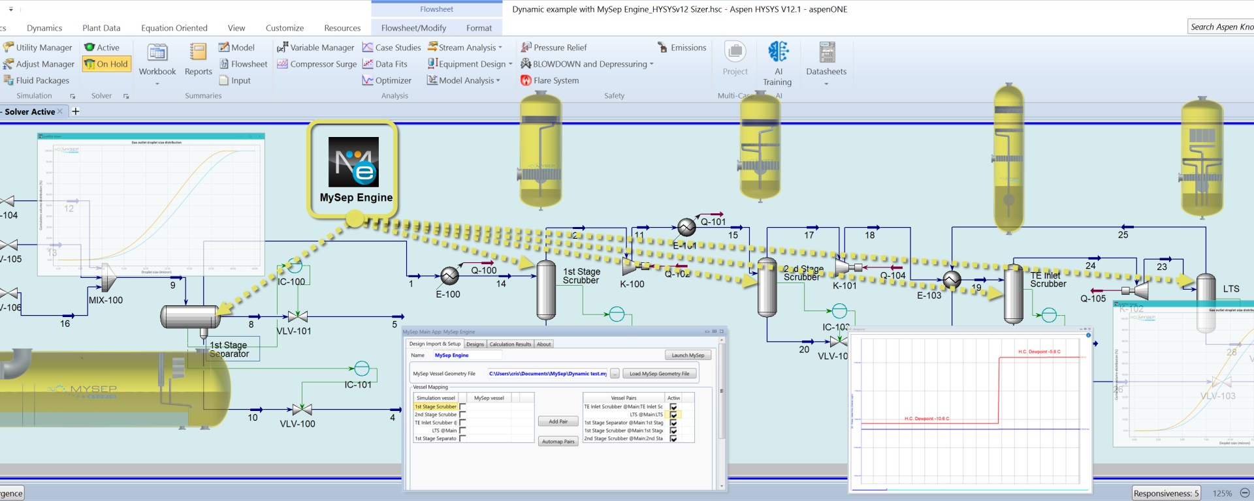Open Fluid Packages
Screen dimensions: 1254x501
point(36,80)
